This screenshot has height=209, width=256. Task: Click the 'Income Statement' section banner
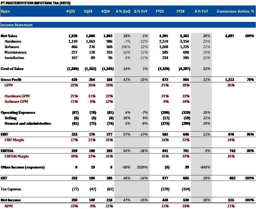click(x=128, y=25)
